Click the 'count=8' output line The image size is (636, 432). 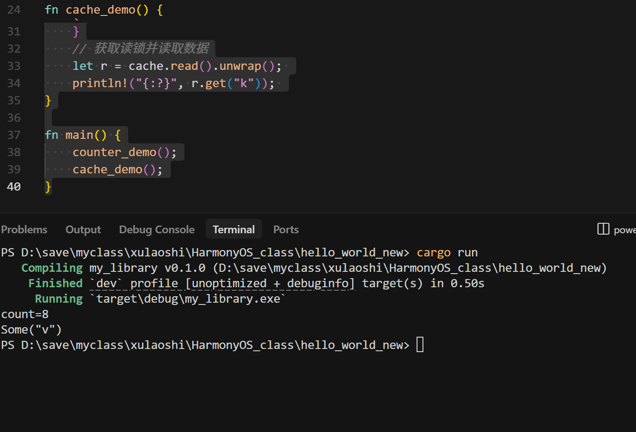click(x=25, y=314)
